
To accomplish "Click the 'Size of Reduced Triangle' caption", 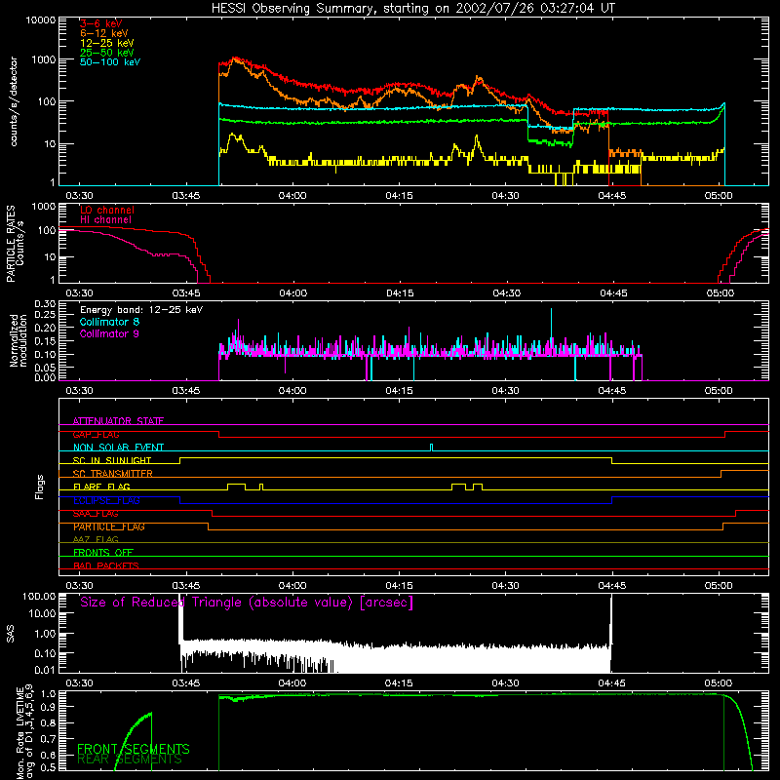I will click(247, 603).
